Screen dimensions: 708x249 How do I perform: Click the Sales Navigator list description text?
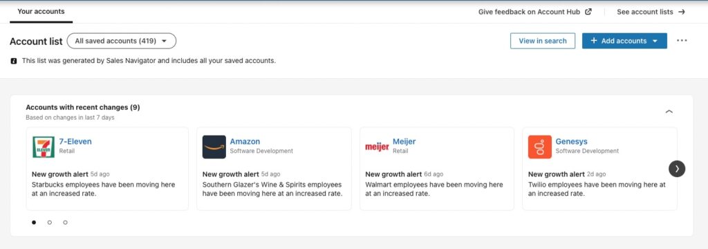(149, 61)
